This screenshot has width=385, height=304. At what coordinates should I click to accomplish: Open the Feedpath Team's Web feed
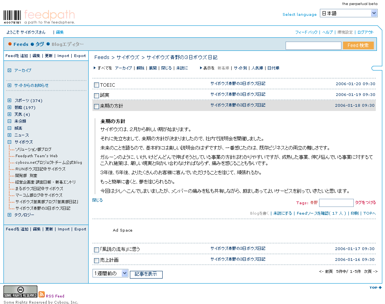(37, 156)
